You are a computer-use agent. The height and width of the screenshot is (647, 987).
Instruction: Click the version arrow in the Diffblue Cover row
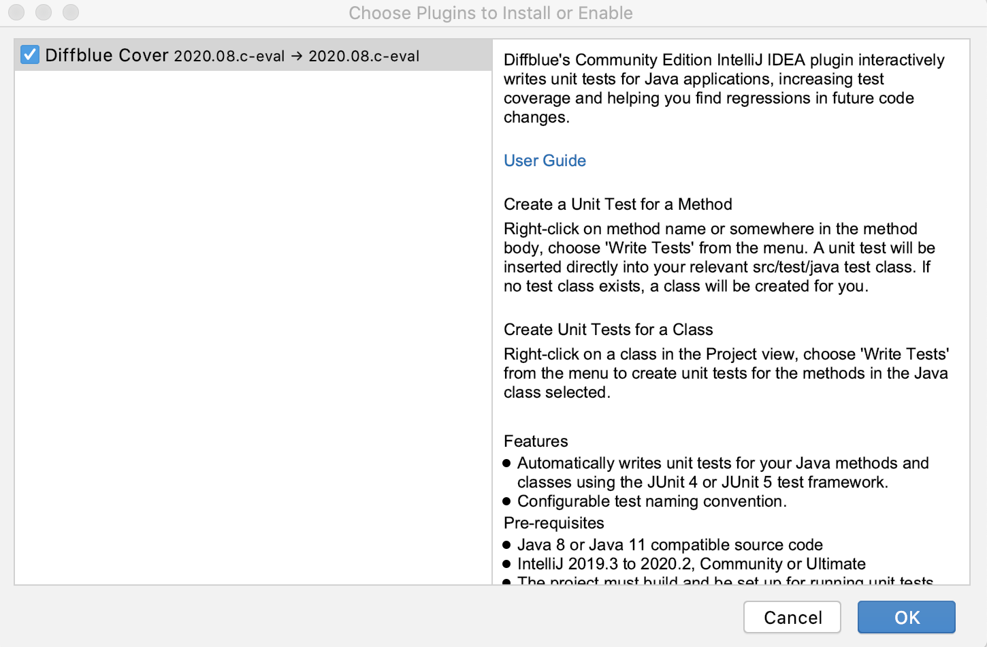click(297, 56)
